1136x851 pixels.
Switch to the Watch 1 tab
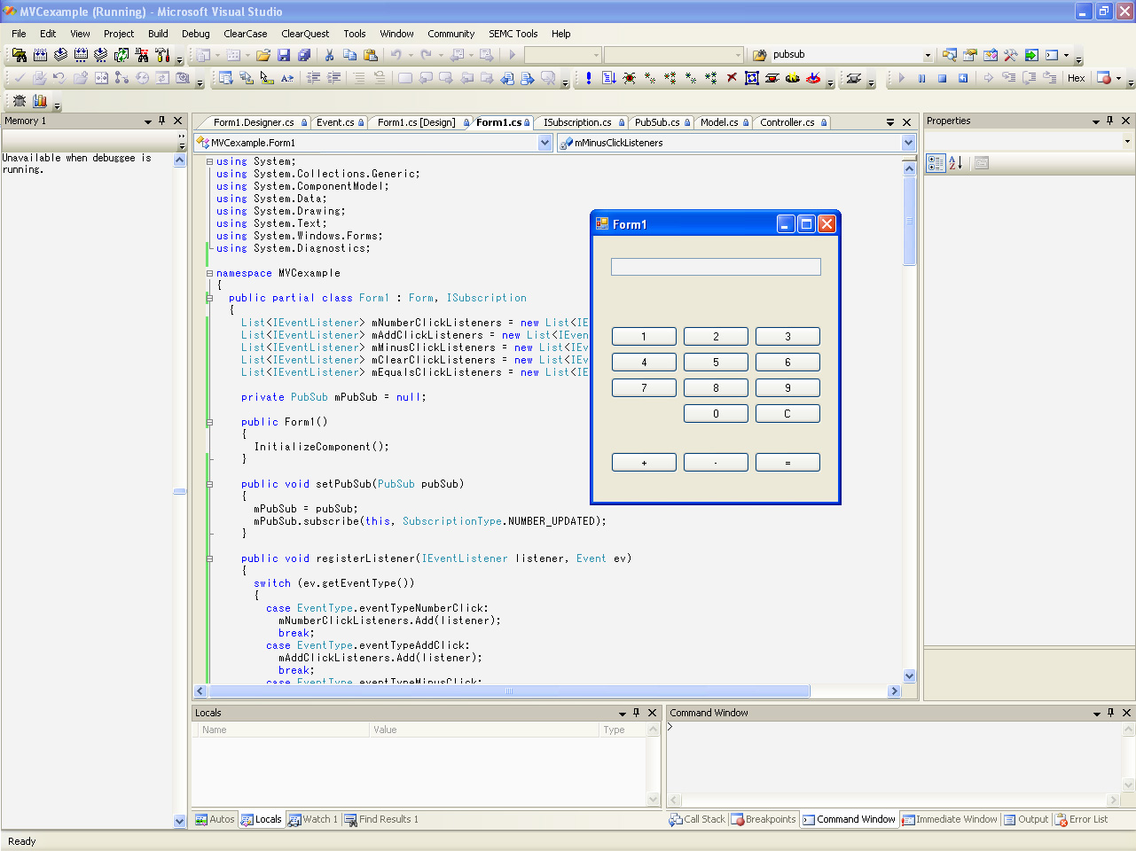[313, 820]
